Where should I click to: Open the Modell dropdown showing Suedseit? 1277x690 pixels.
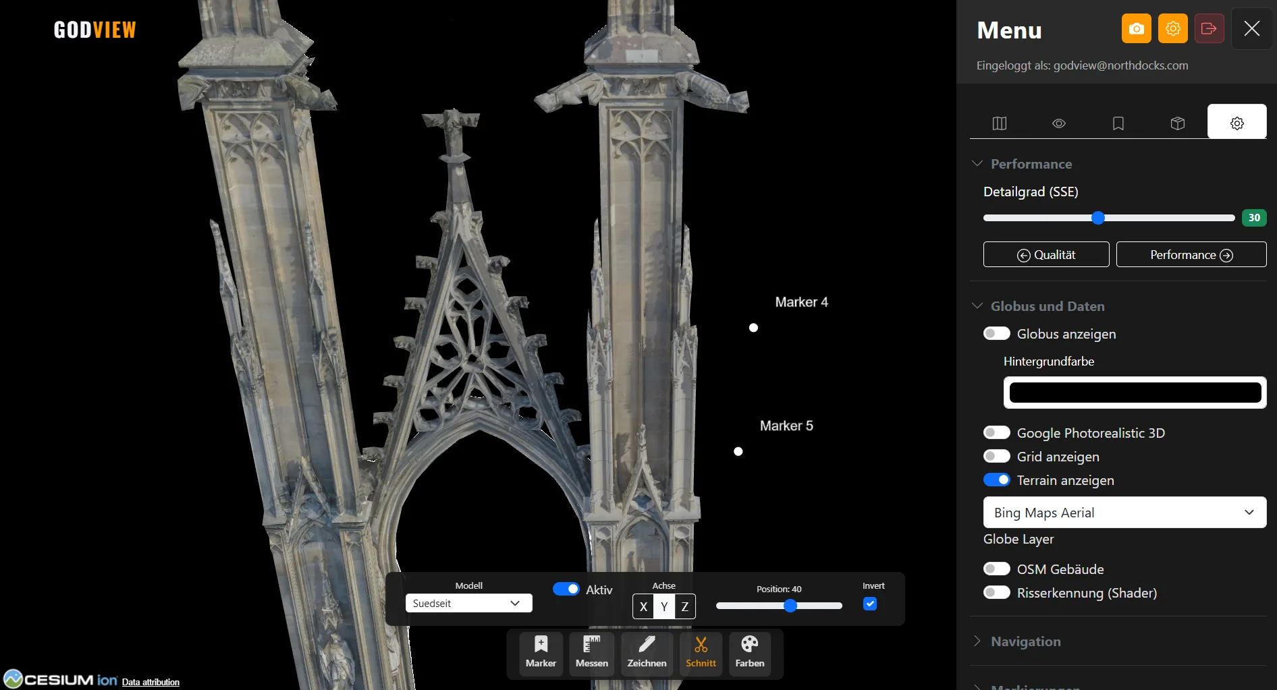(x=468, y=603)
